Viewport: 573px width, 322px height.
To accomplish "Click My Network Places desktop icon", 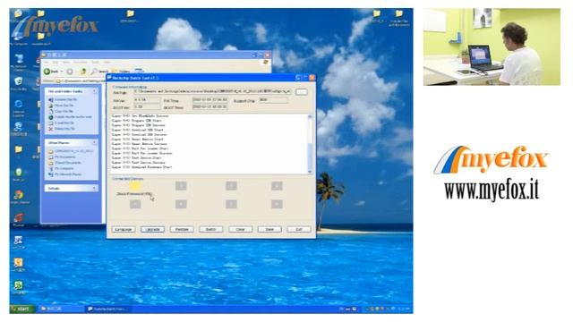I will (x=19, y=62).
